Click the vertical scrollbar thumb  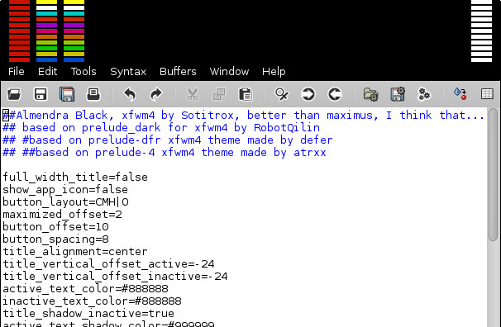coord(493,174)
